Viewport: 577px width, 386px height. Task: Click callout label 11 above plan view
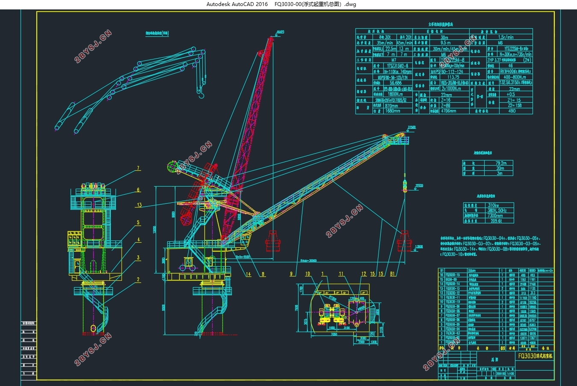pyautogui.click(x=341, y=274)
